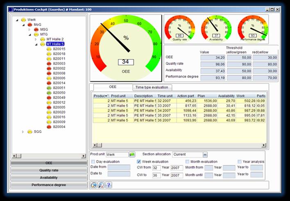Click the Availability mini gauge
This screenshot has width=290, height=201.
coord(216,29)
